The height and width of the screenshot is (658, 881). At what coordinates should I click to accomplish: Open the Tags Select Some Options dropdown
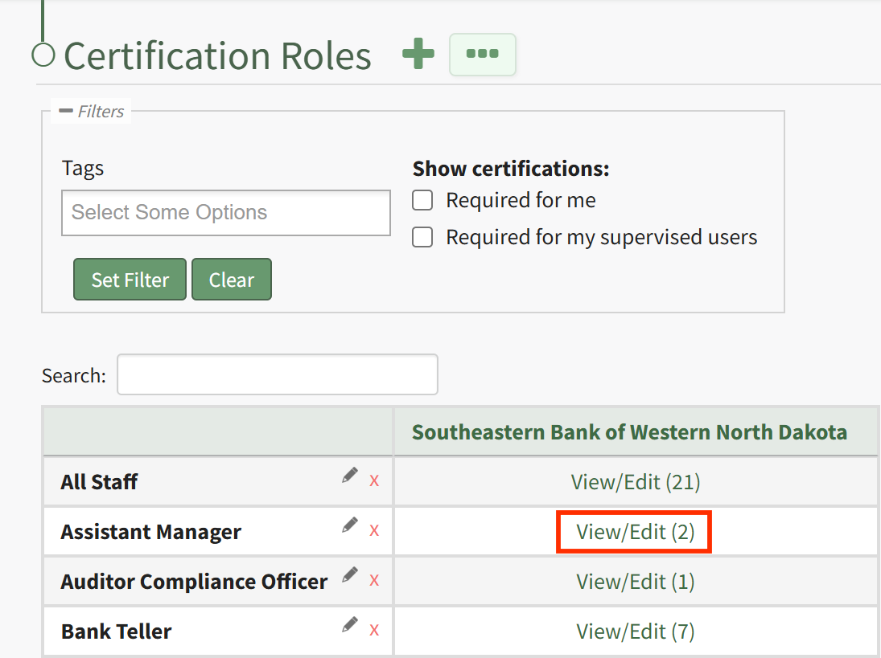(x=226, y=213)
